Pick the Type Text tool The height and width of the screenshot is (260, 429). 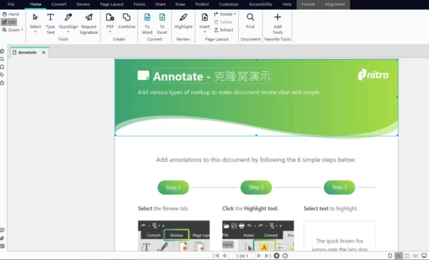click(50, 23)
